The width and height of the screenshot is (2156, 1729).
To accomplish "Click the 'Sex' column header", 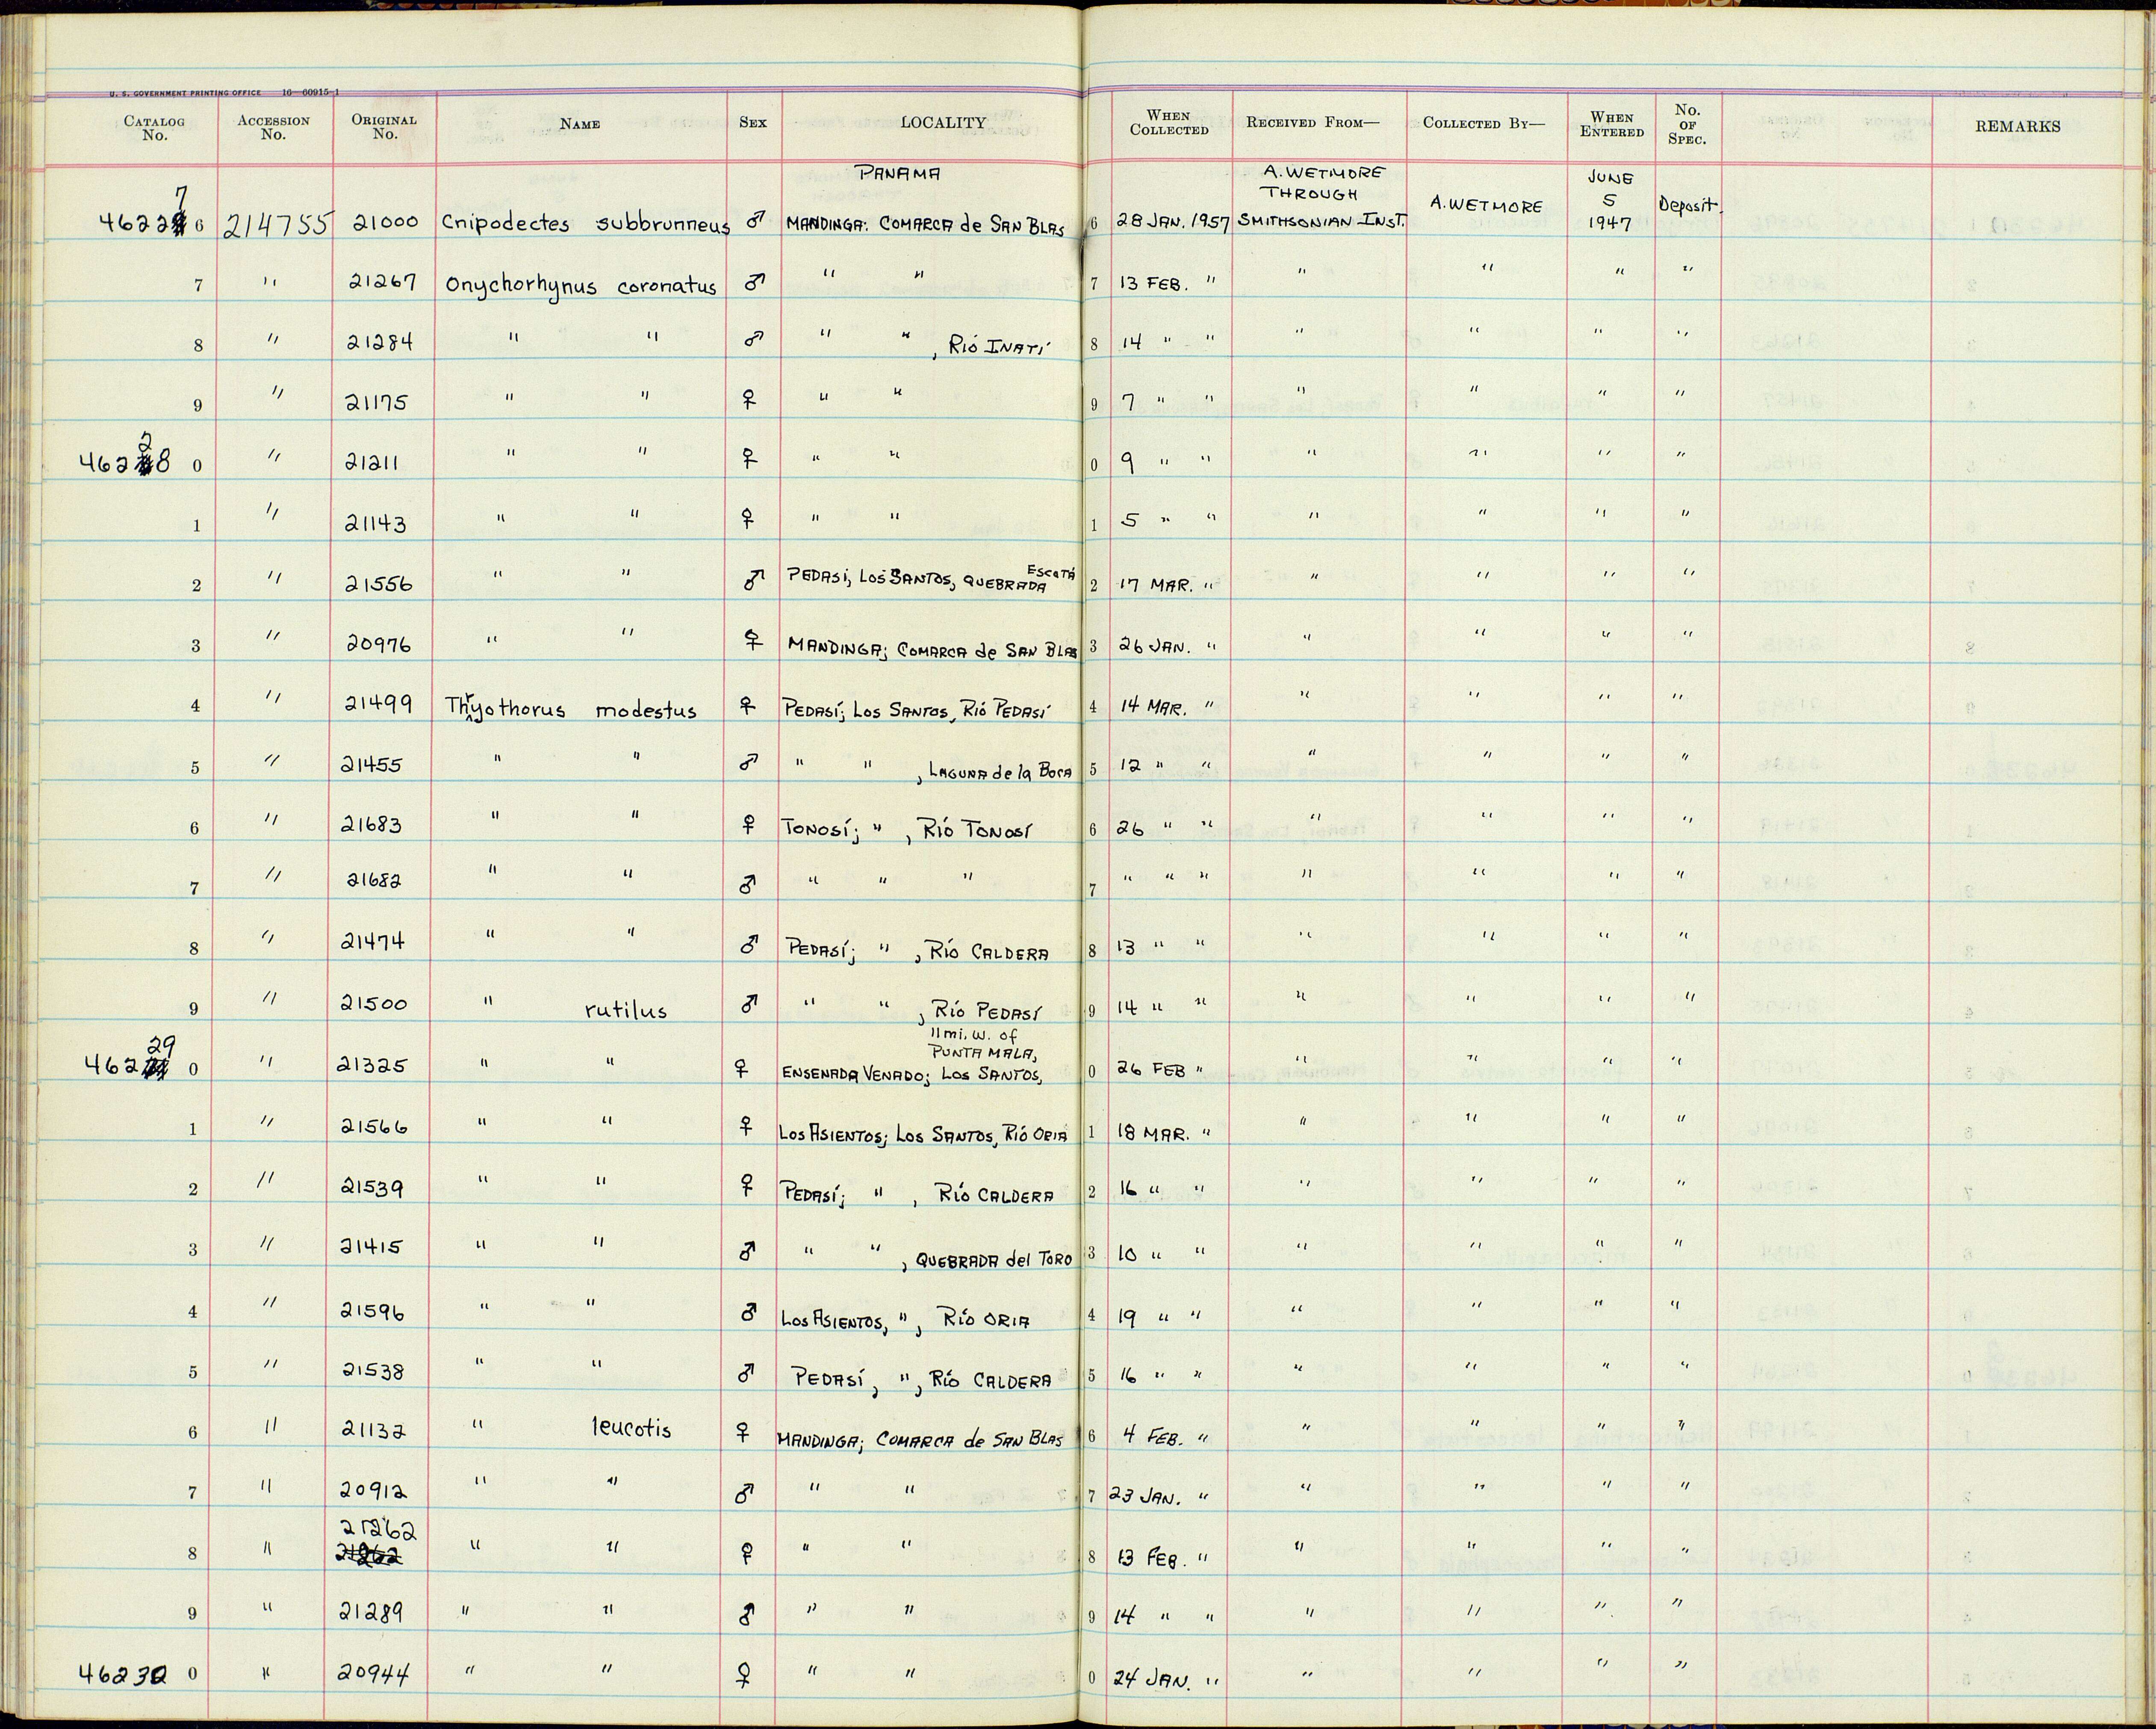I will 753,122.
